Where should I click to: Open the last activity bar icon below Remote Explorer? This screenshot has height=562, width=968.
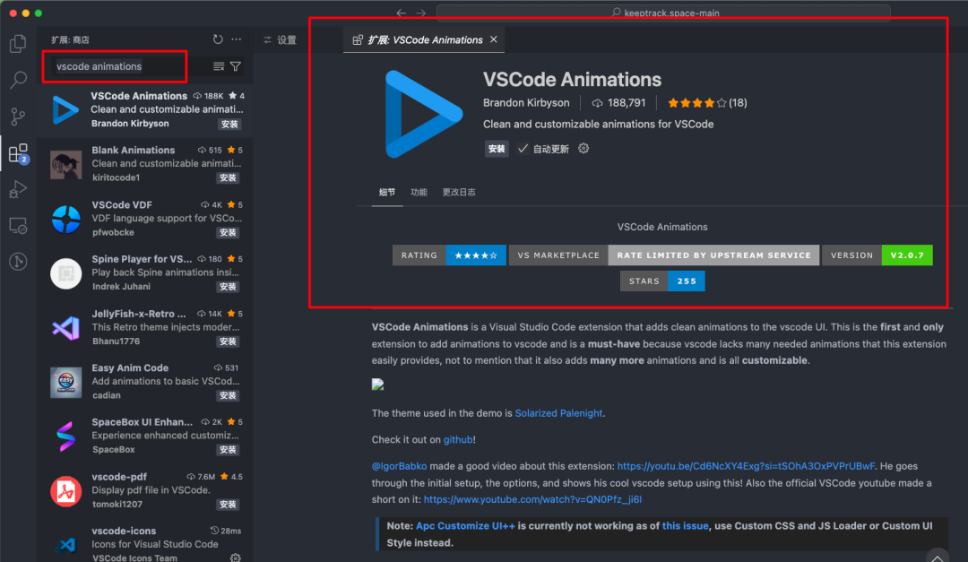click(18, 261)
